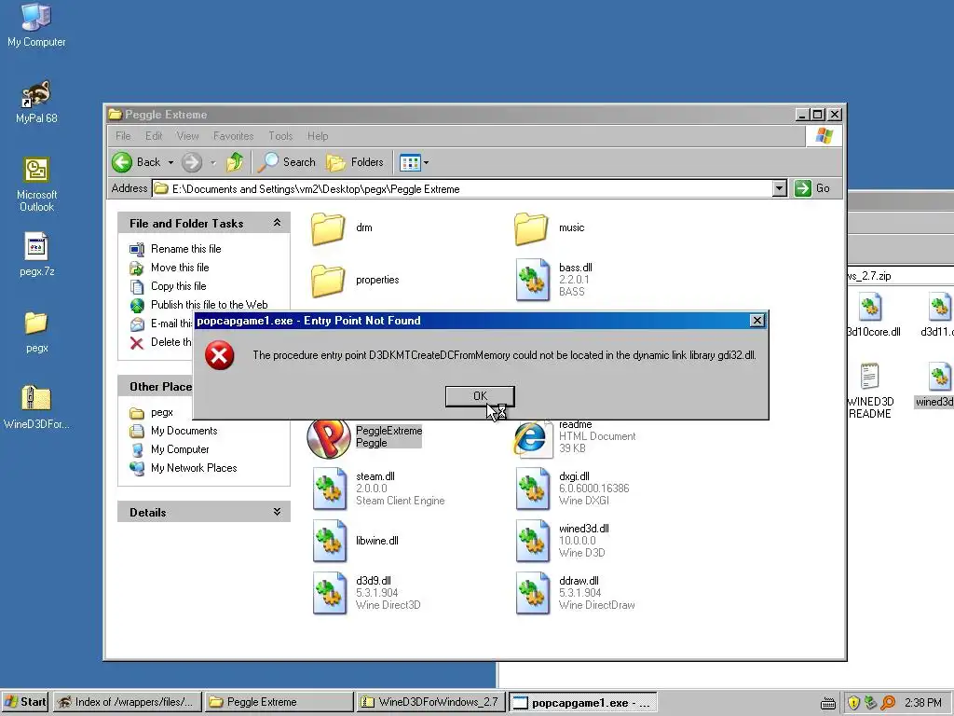Screen dimensions: 954x716
Task: Toggle the Folders pane button
Action: [355, 162]
